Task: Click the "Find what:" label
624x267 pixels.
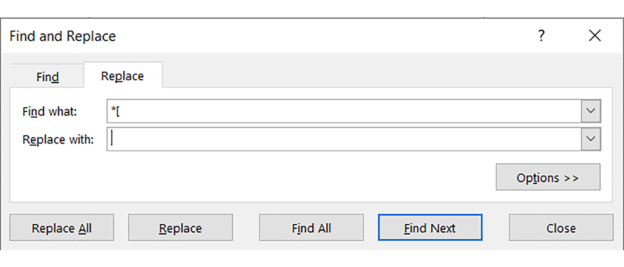Action: 50,112
